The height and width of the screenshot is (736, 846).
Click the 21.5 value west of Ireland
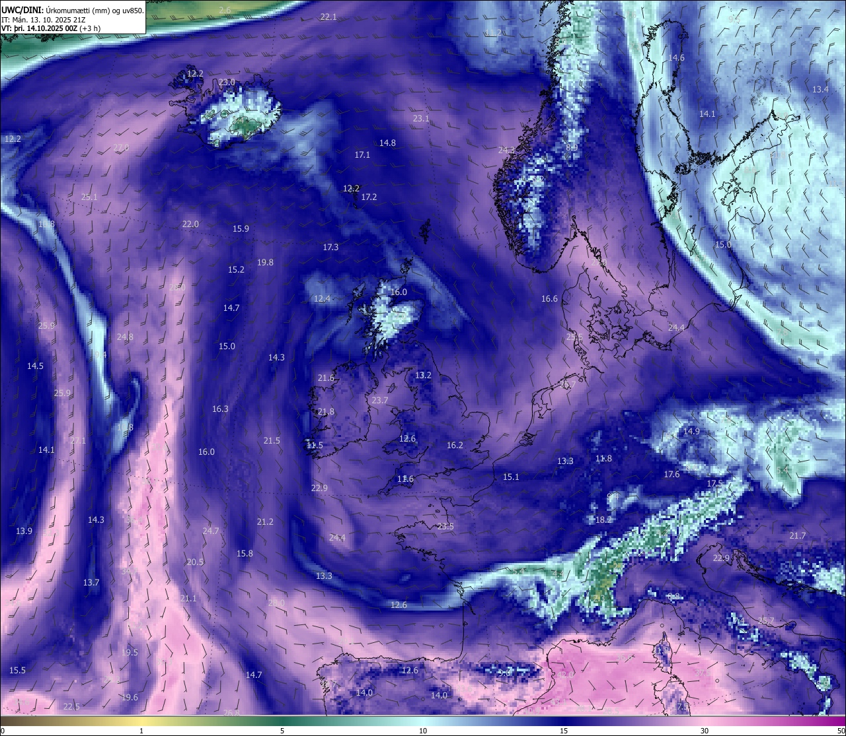point(272,440)
